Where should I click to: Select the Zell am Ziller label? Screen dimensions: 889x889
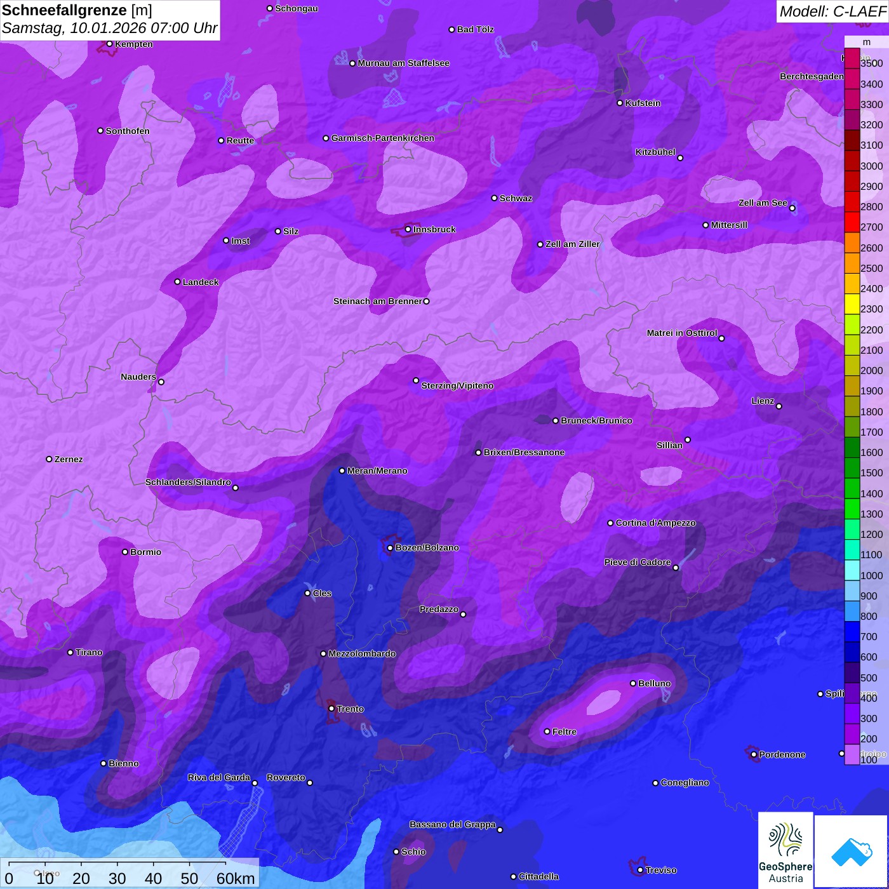coord(573,244)
